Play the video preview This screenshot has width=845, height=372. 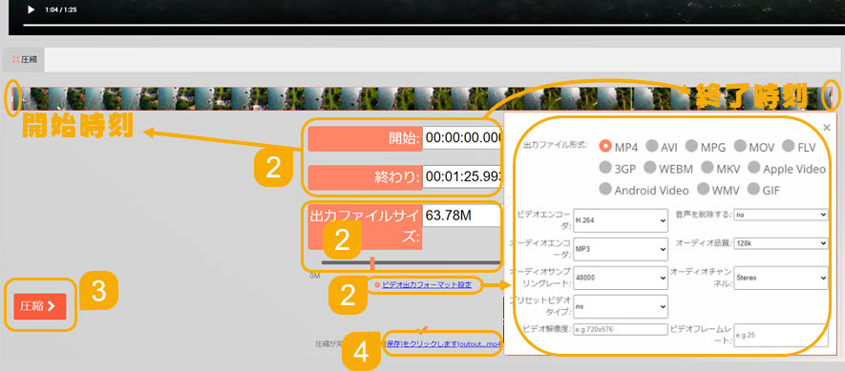31,10
